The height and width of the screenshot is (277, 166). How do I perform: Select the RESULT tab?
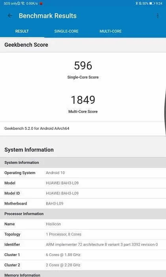click(x=22, y=31)
